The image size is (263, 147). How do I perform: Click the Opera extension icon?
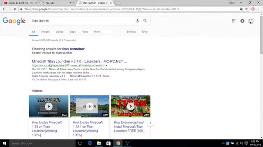click(253, 9)
